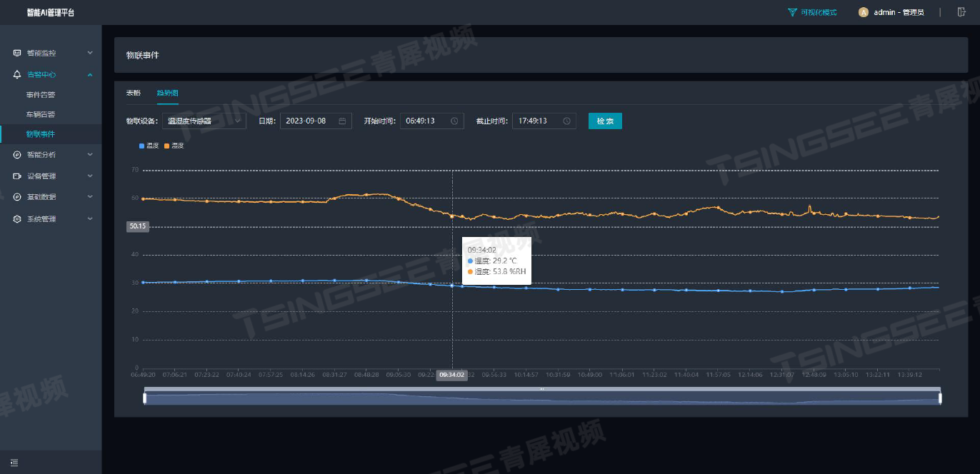The image size is (980, 474).
Task: Click the 20 y-axis value
Action: click(135, 311)
